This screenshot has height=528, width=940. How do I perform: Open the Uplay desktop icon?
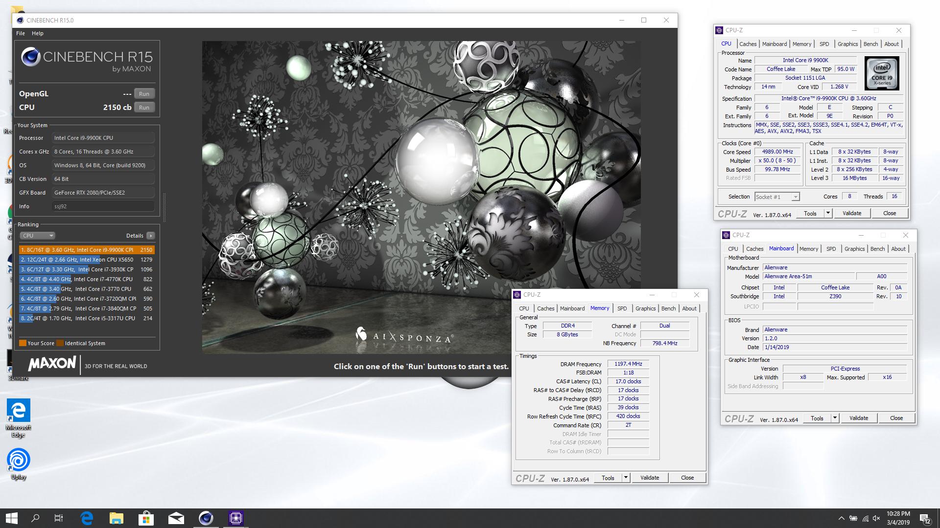pos(18,460)
